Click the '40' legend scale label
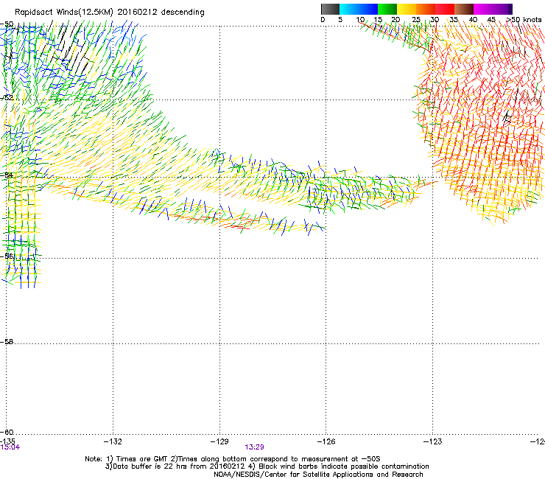The image size is (545, 479). (473, 20)
